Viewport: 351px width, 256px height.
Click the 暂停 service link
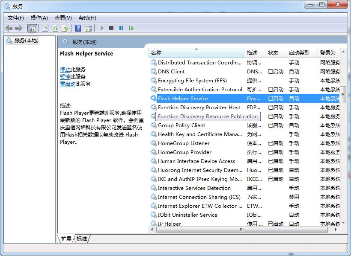point(65,76)
